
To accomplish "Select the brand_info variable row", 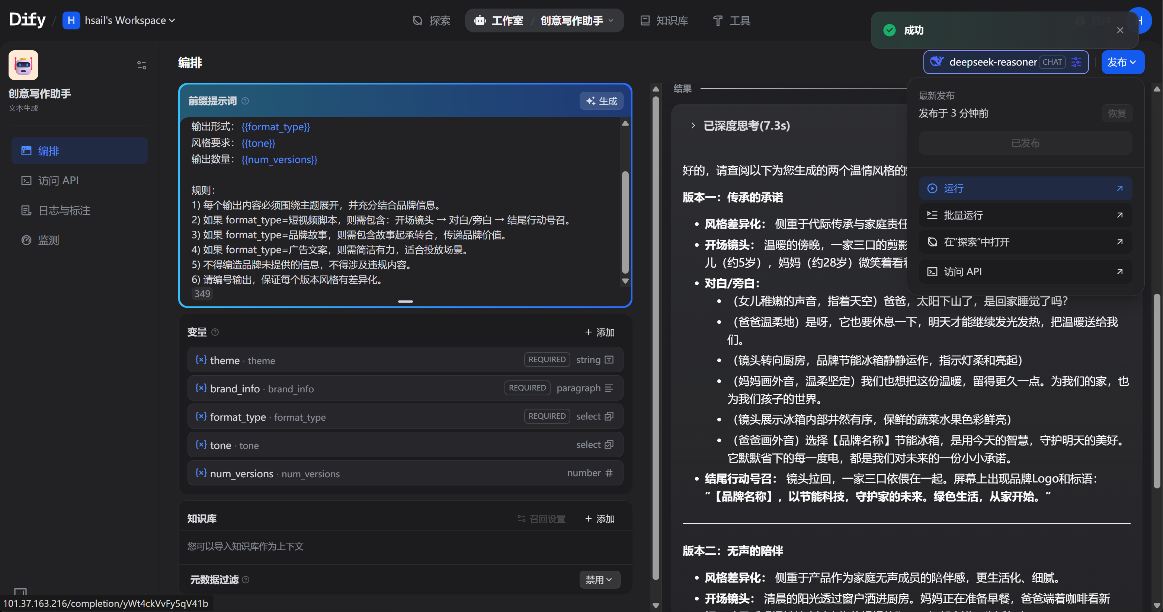I will click(405, 388).
